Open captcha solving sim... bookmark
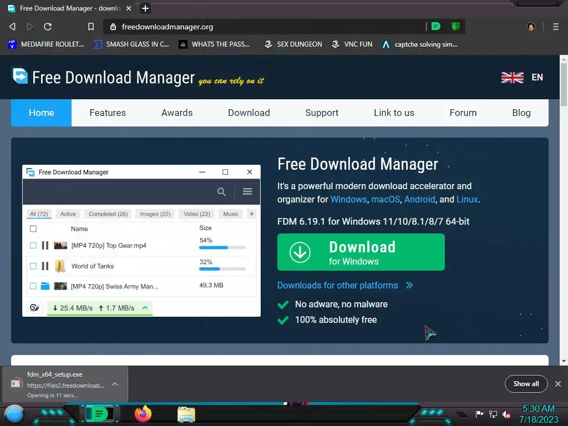This screenshot has width=568, height=426. (x=420, y=44)
